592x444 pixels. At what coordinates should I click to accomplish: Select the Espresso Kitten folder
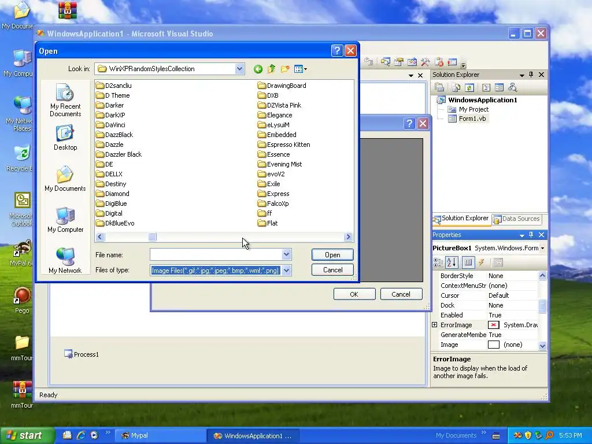point(283,145)
